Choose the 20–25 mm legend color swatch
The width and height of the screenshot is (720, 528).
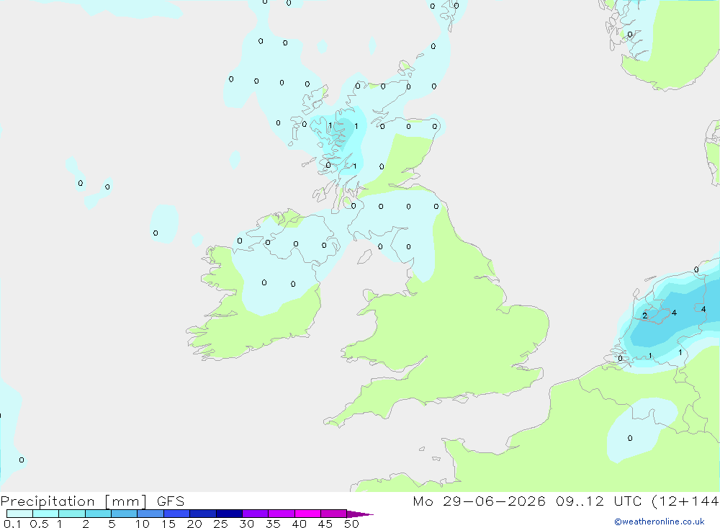coord(203,514)
